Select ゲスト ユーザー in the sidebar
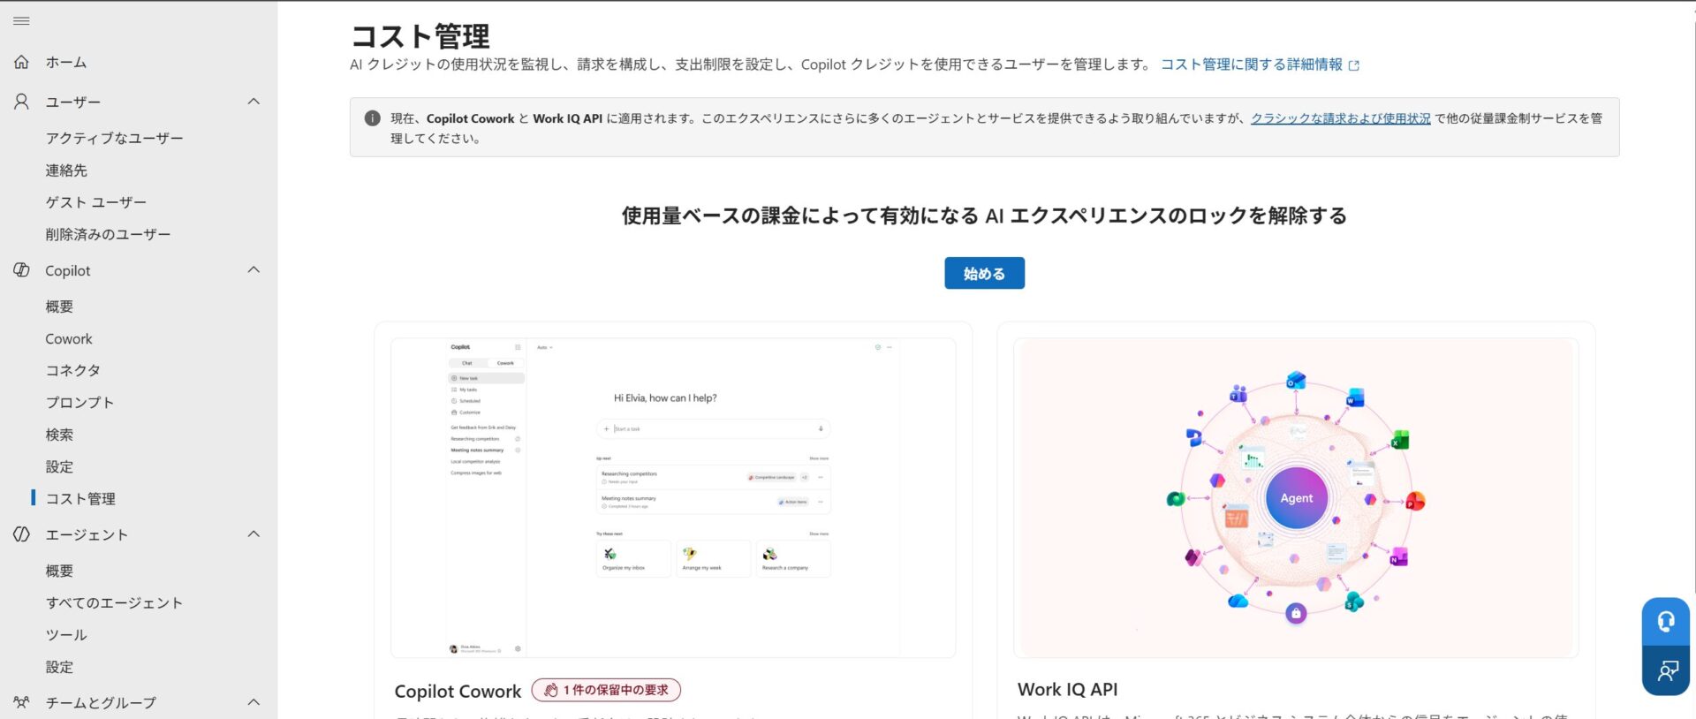Screen dimensions: 1696x719 [x=96, y=202]
